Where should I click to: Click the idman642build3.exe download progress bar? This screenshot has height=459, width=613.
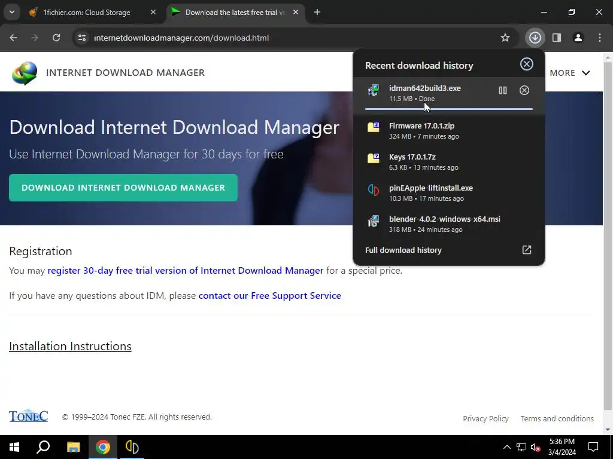pos(449,109)
